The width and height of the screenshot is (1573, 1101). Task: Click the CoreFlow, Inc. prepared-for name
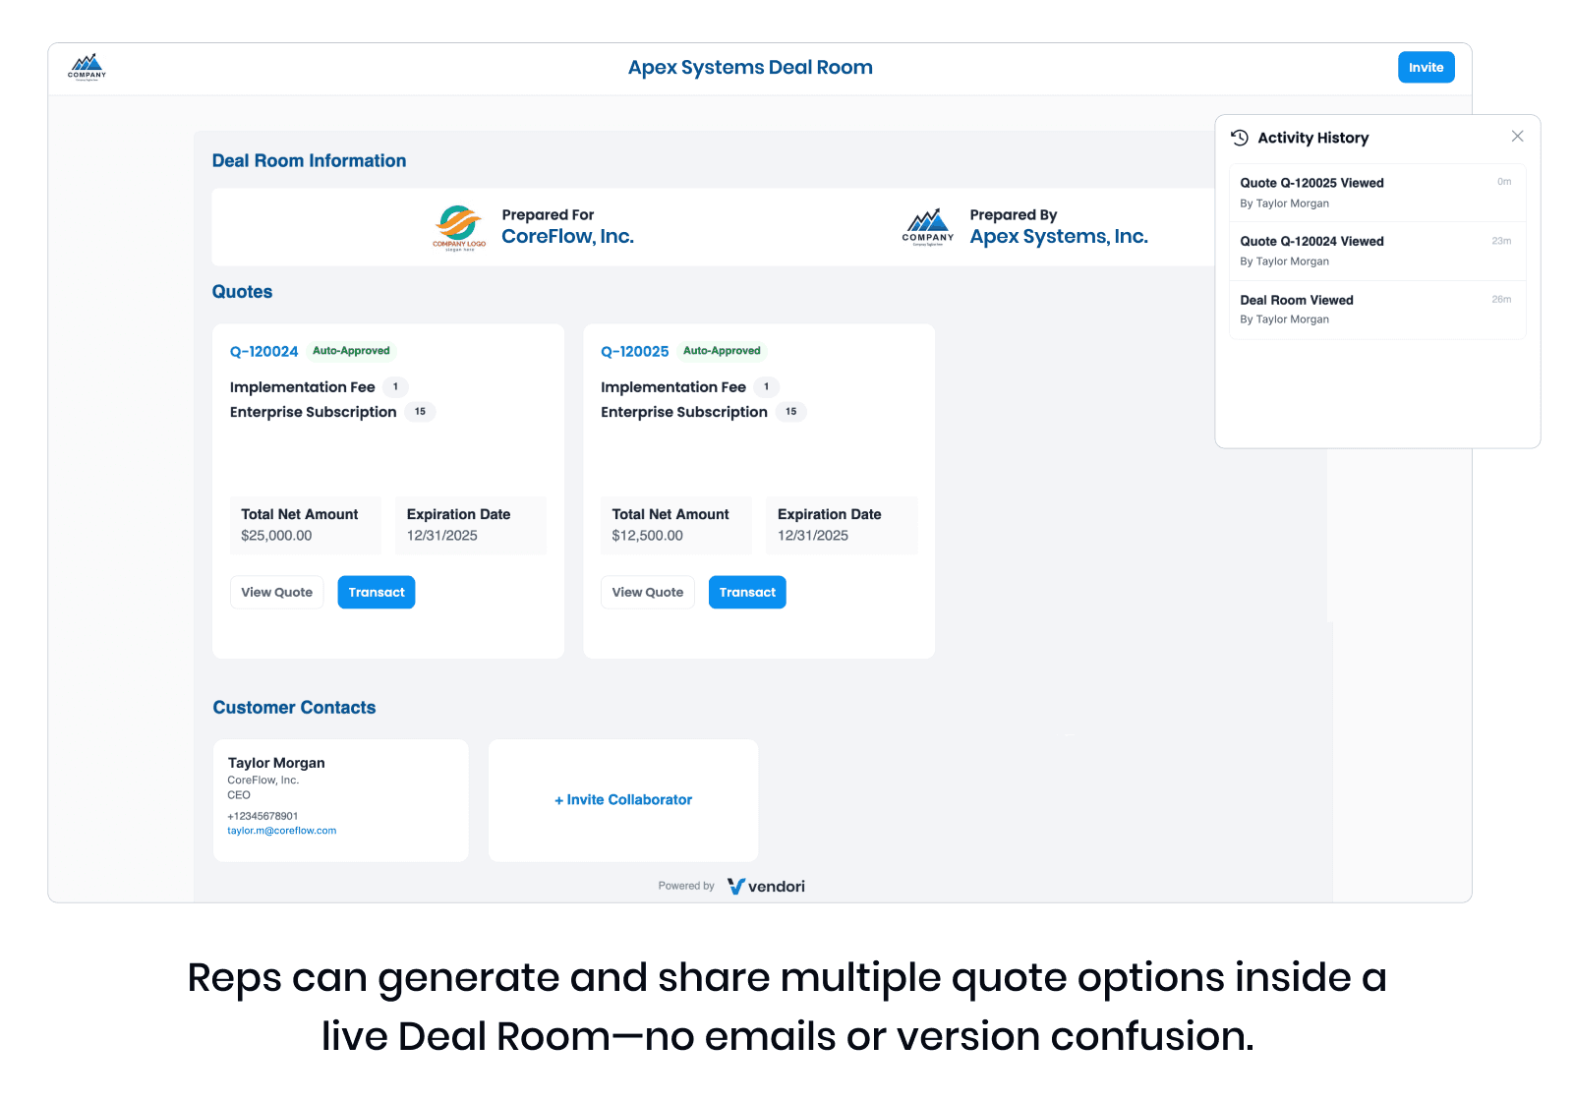click(x=567, y=237)
